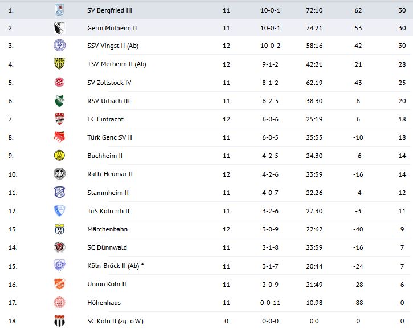
Task: Click the Buchheim II yellow club crest
Action: (x=59, y=156)
